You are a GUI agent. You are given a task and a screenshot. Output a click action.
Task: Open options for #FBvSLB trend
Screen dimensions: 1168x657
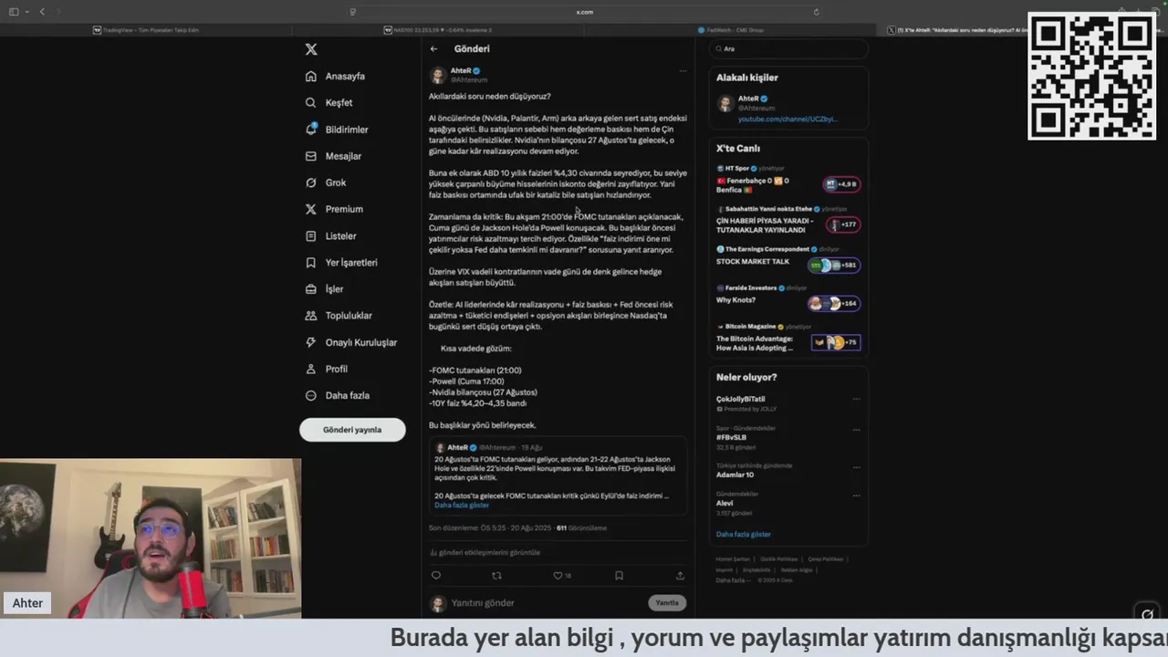[x=856, y=428]
